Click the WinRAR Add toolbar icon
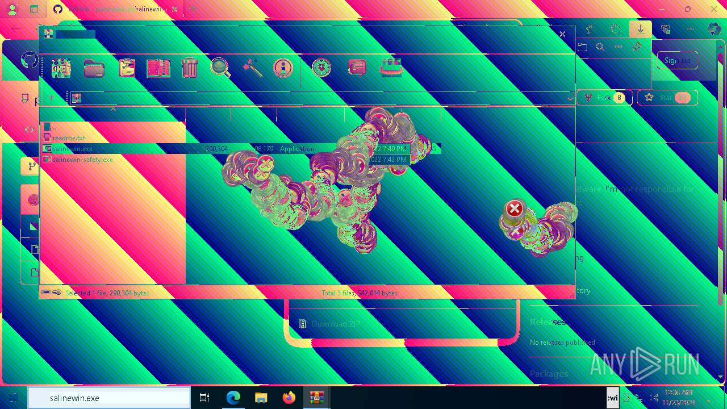727x409 pixels. point(61,68)
